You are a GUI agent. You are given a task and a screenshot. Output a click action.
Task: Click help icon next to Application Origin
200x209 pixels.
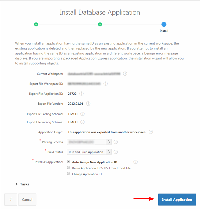151,132
